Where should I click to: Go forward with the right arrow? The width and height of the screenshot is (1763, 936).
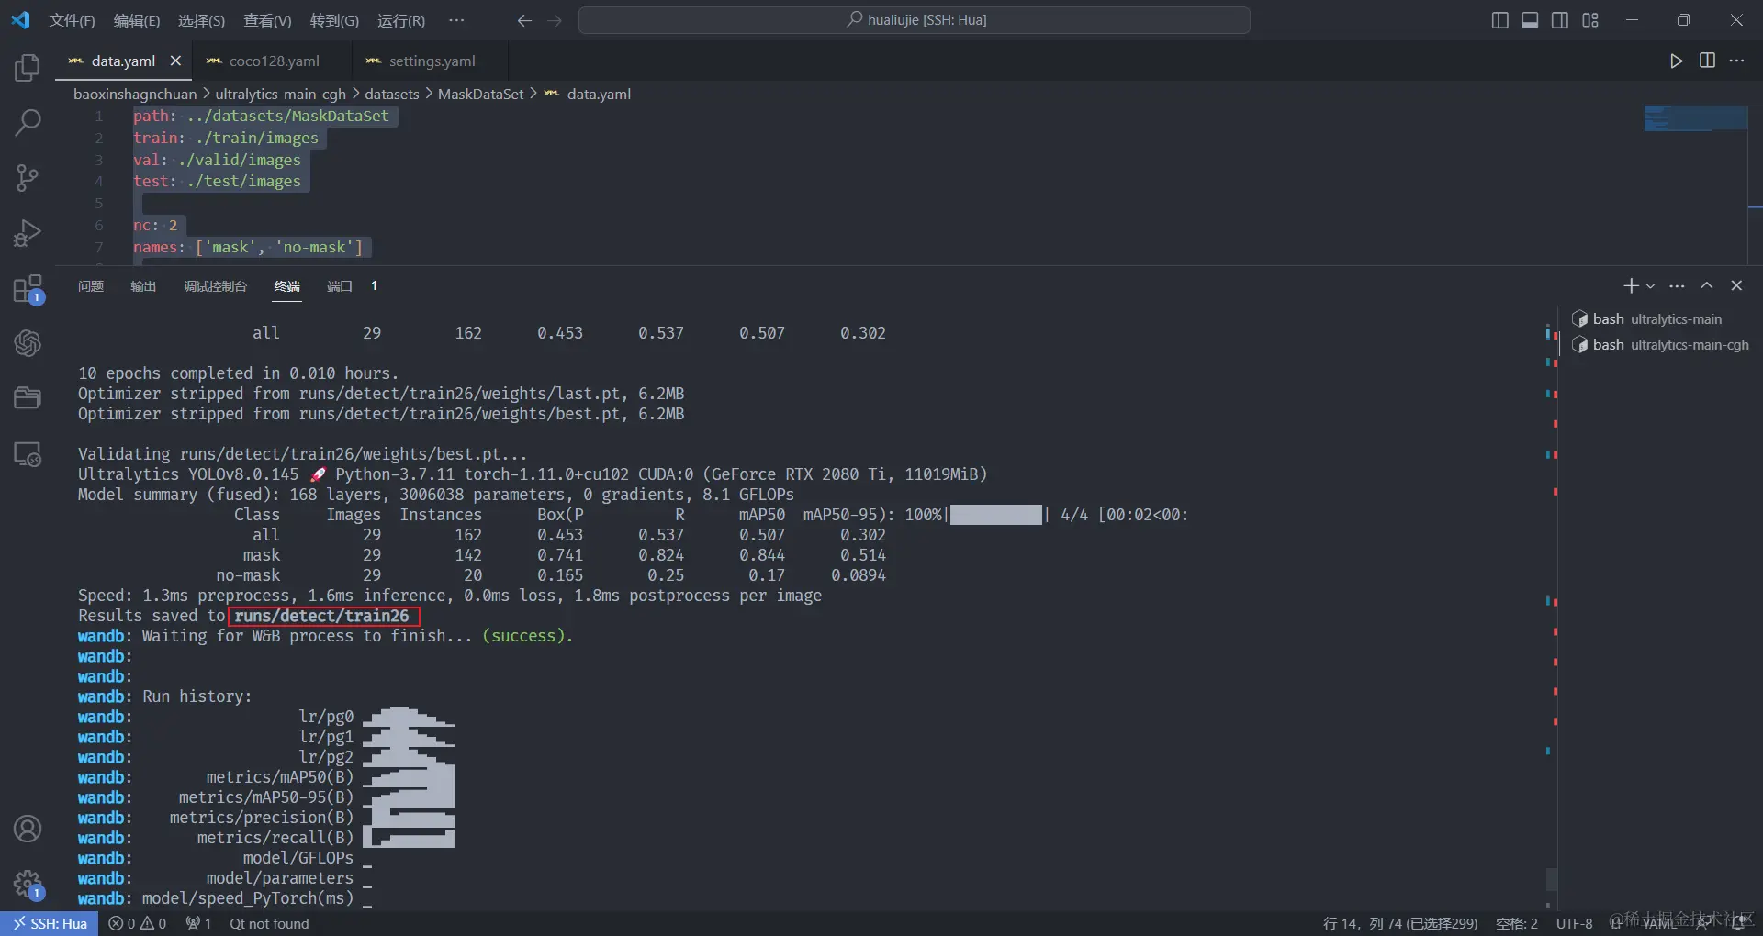click(555, 20)
